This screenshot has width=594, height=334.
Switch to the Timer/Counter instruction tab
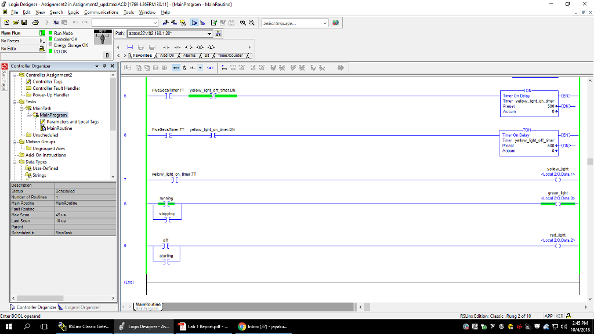coord(230,55)
